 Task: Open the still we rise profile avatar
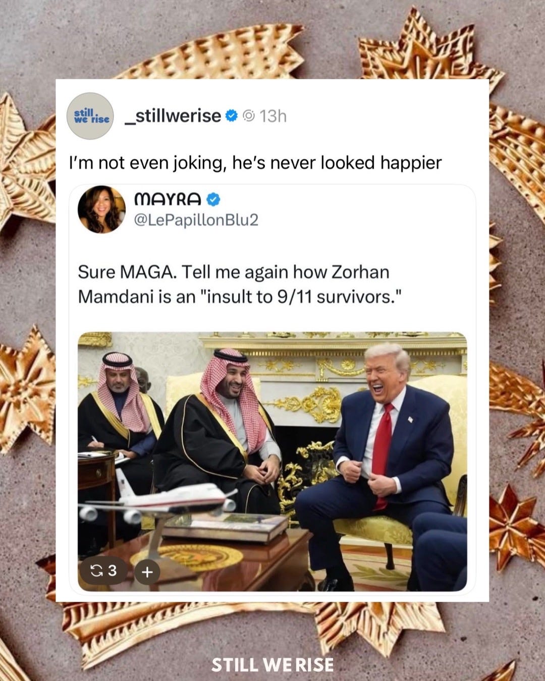[x=91, y=116]
